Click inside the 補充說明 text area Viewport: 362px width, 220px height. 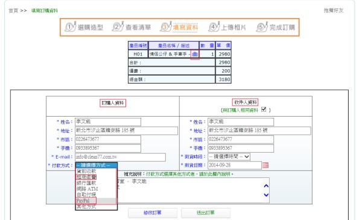pos(193,190)
